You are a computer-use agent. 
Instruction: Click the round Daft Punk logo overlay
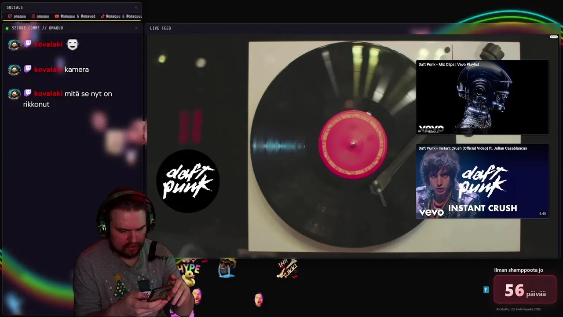coord(188,181)
